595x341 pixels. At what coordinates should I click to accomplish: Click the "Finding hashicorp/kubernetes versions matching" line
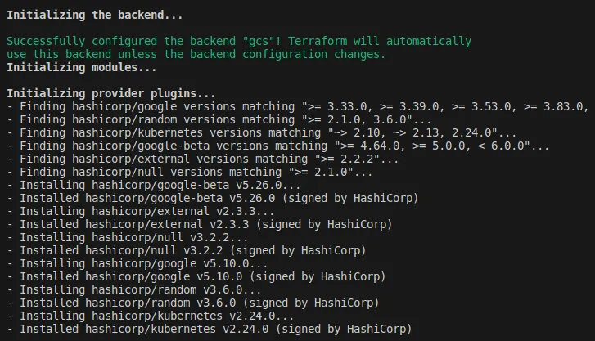coord(262,132)
